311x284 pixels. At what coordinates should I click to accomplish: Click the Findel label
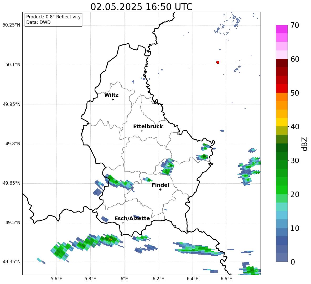[160, 185]
